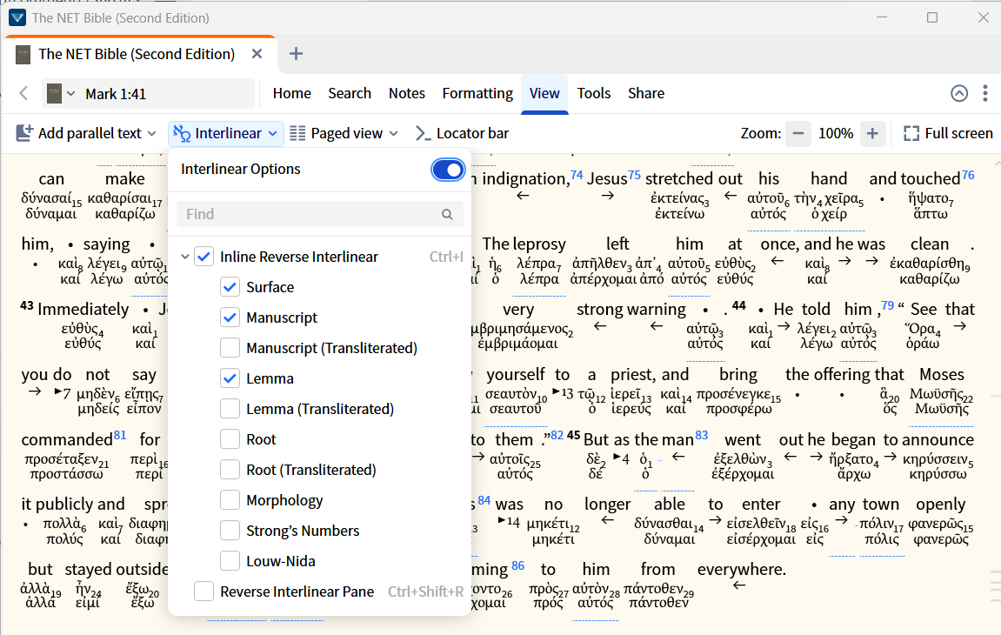Image resolution: width=1001 pixels, height=635 pixels.
Task: Click the back navigation arrow
Action: (x=23, y=93)
